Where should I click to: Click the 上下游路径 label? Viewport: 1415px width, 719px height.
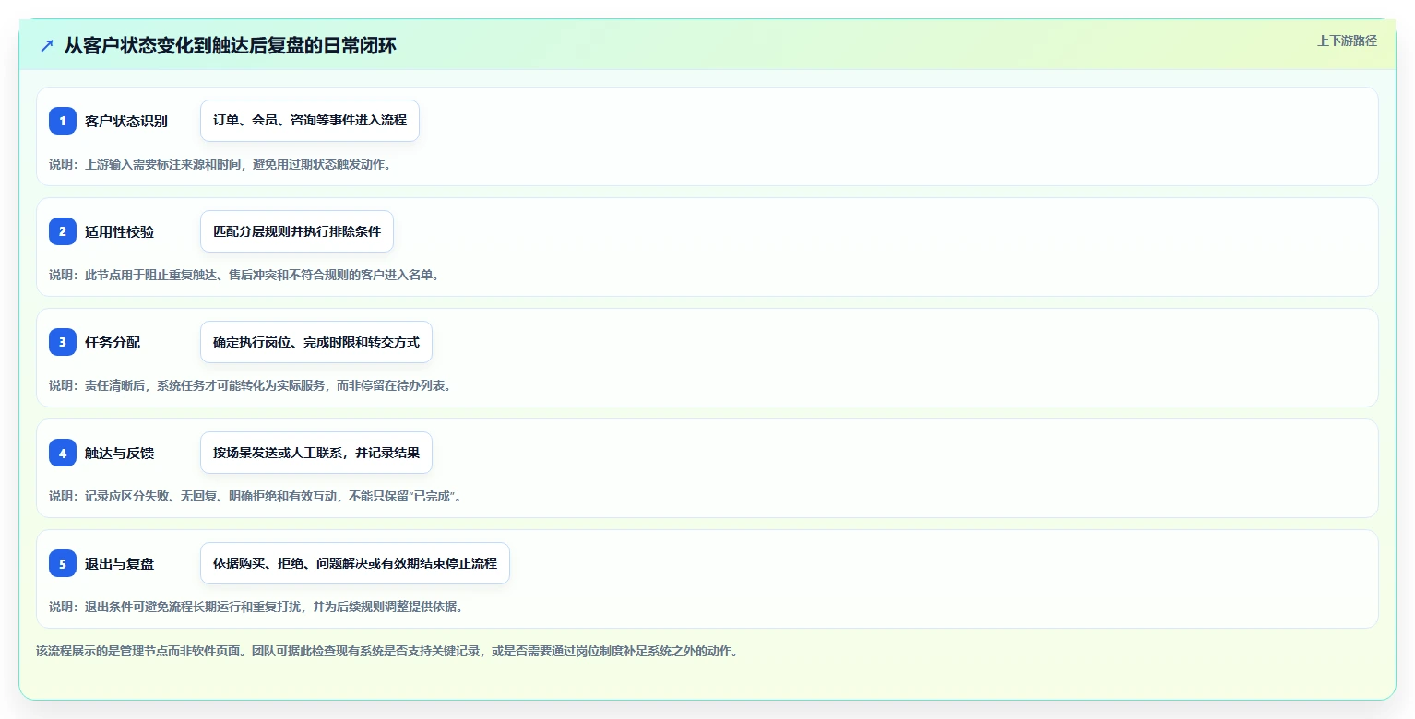1347,41
